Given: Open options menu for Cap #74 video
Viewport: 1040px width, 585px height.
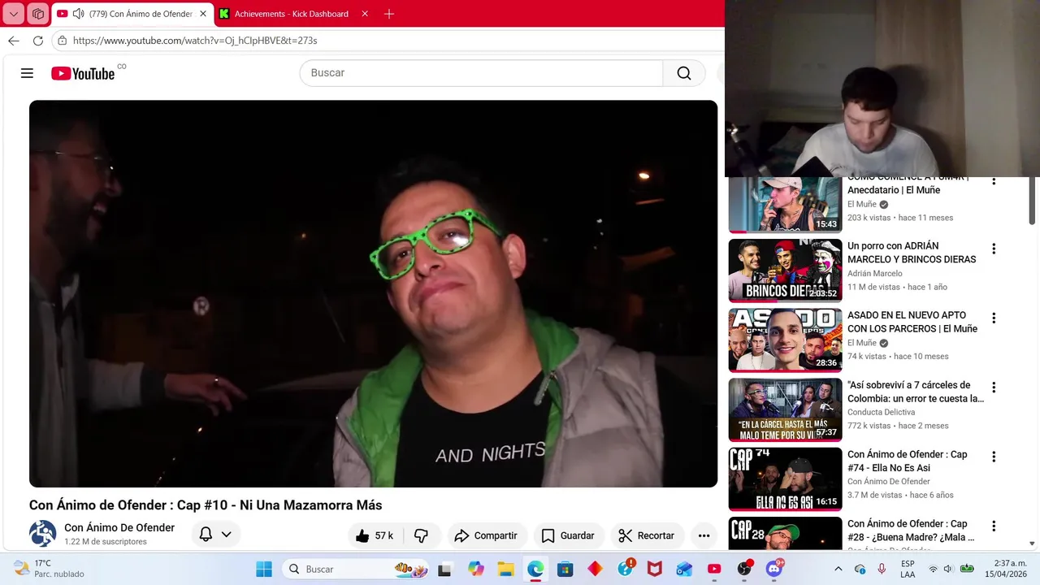Looking at the screenshot, I should coord(993,457).
